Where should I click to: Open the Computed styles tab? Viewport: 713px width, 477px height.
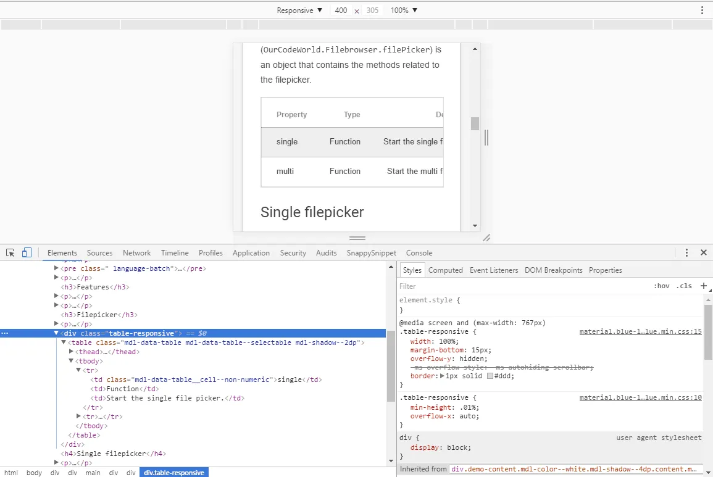coord(445,270)
